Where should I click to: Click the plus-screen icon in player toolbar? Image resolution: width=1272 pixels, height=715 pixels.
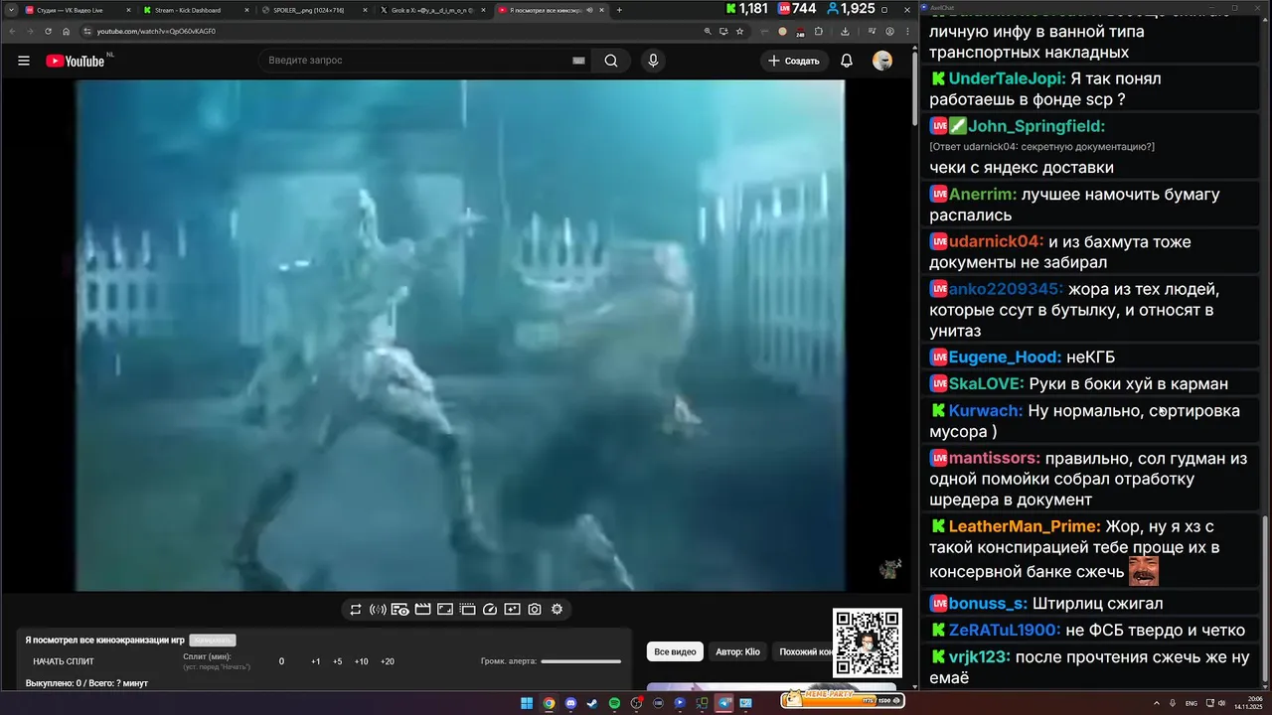point(512,610)
